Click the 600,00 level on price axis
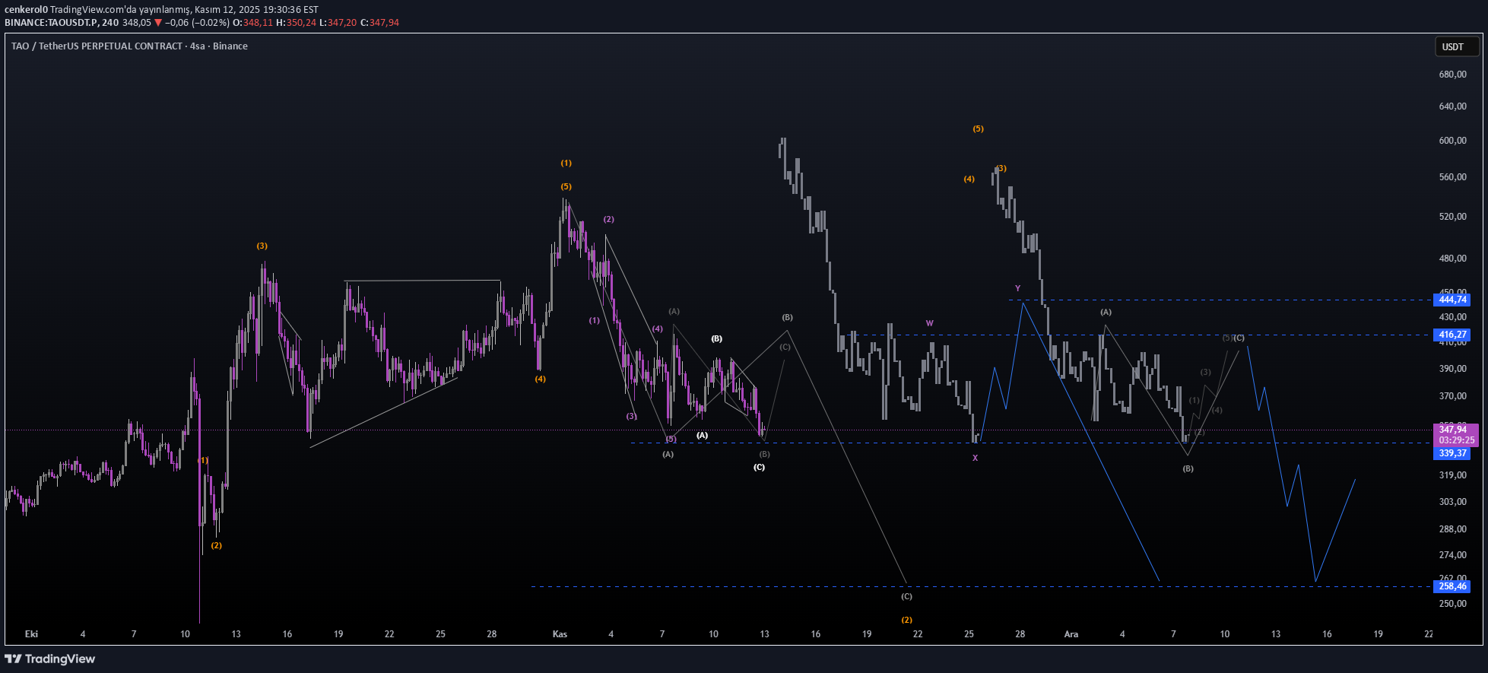The width and height of the screenshot is (1488, 673). pos(1452,141)
